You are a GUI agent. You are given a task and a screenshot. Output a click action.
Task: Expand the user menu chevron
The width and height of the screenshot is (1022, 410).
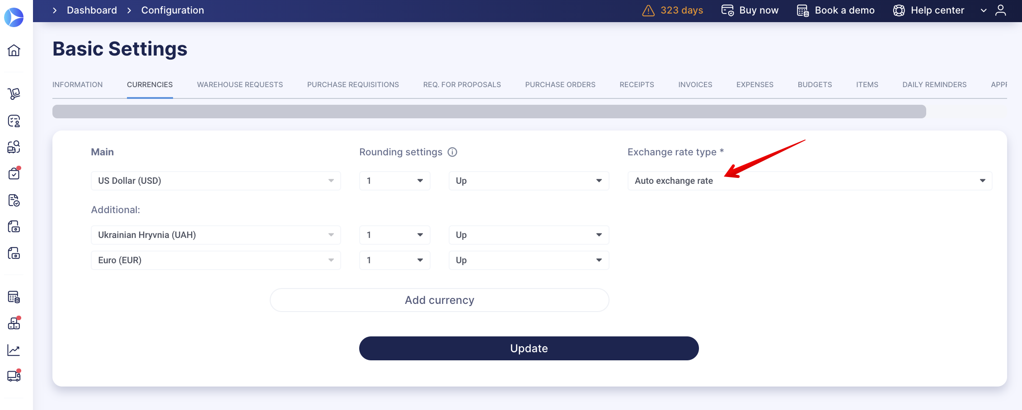(984, 10)
